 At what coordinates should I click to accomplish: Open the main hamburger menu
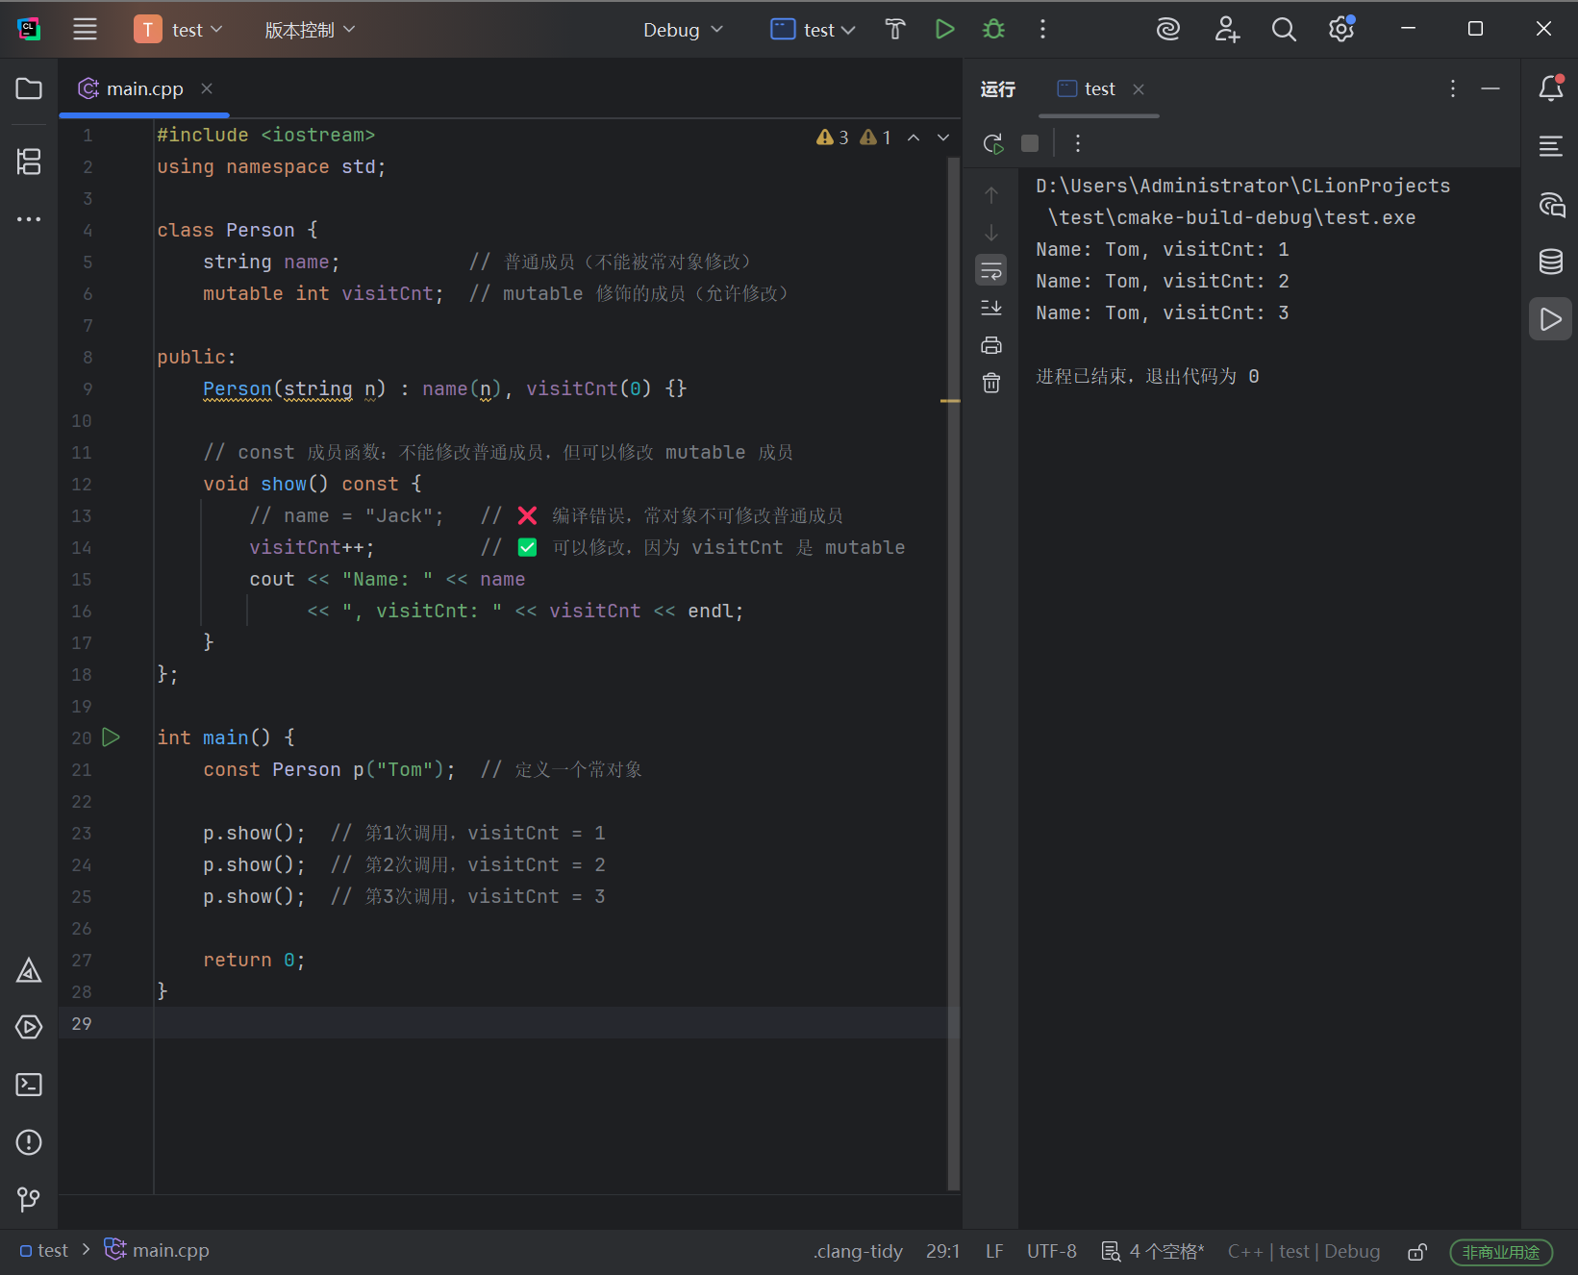coord(85,30)
